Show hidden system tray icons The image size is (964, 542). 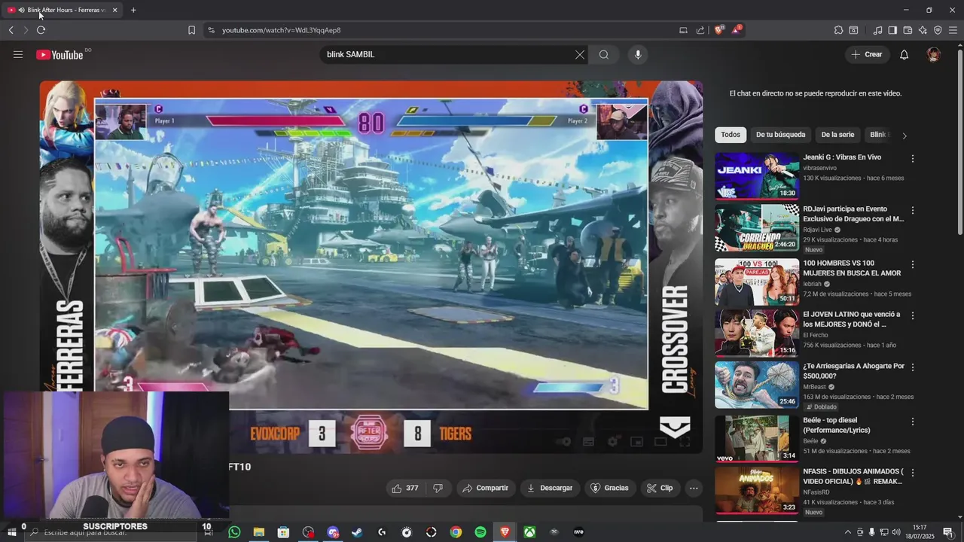(848, 532)
